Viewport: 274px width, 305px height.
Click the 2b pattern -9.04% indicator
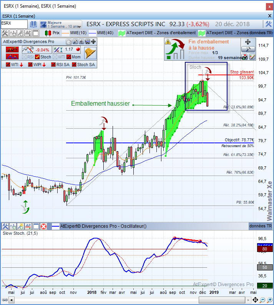click(x=37, y=50)
